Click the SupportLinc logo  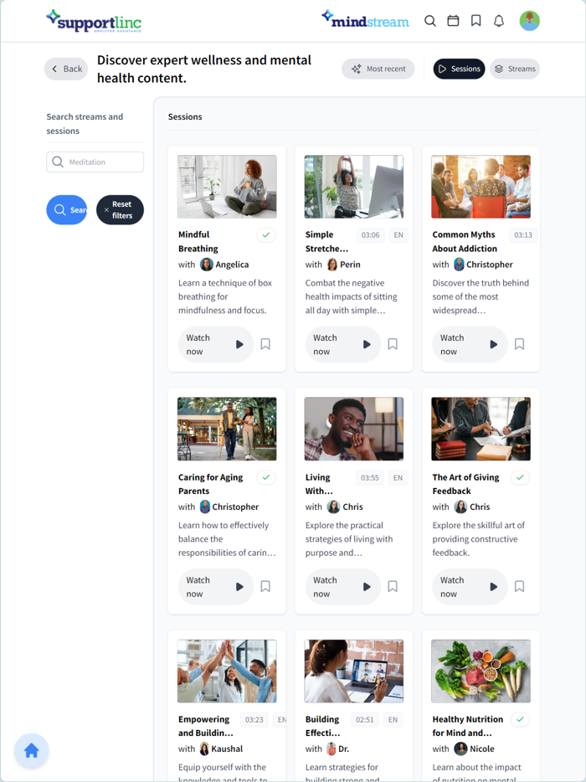pos(94,22)
